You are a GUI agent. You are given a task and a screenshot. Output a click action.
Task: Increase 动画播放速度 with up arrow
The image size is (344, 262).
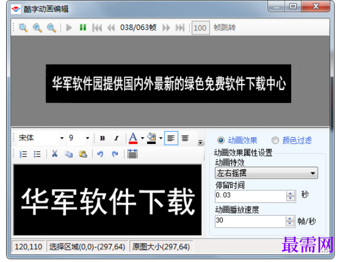(x=290, y=219)
